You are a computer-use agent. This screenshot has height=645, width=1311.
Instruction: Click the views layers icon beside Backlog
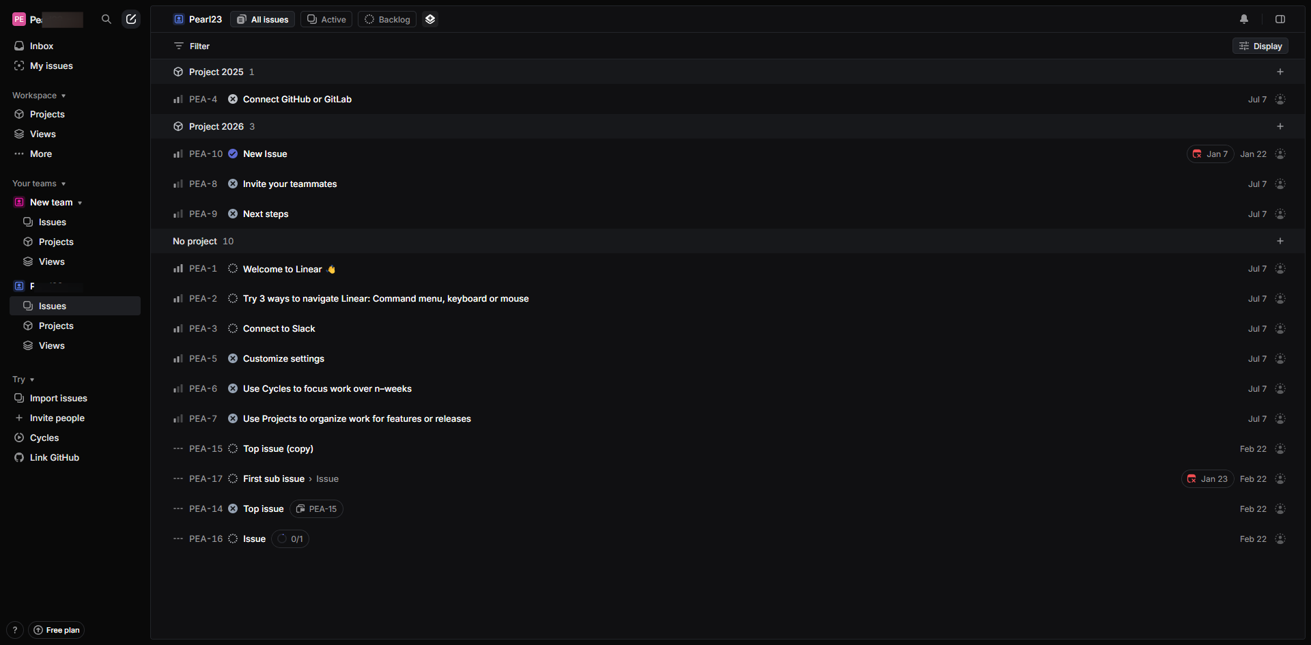coord(430,19)
